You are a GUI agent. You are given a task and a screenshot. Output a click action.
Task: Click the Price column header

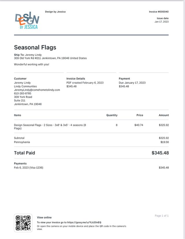point(140,115)
